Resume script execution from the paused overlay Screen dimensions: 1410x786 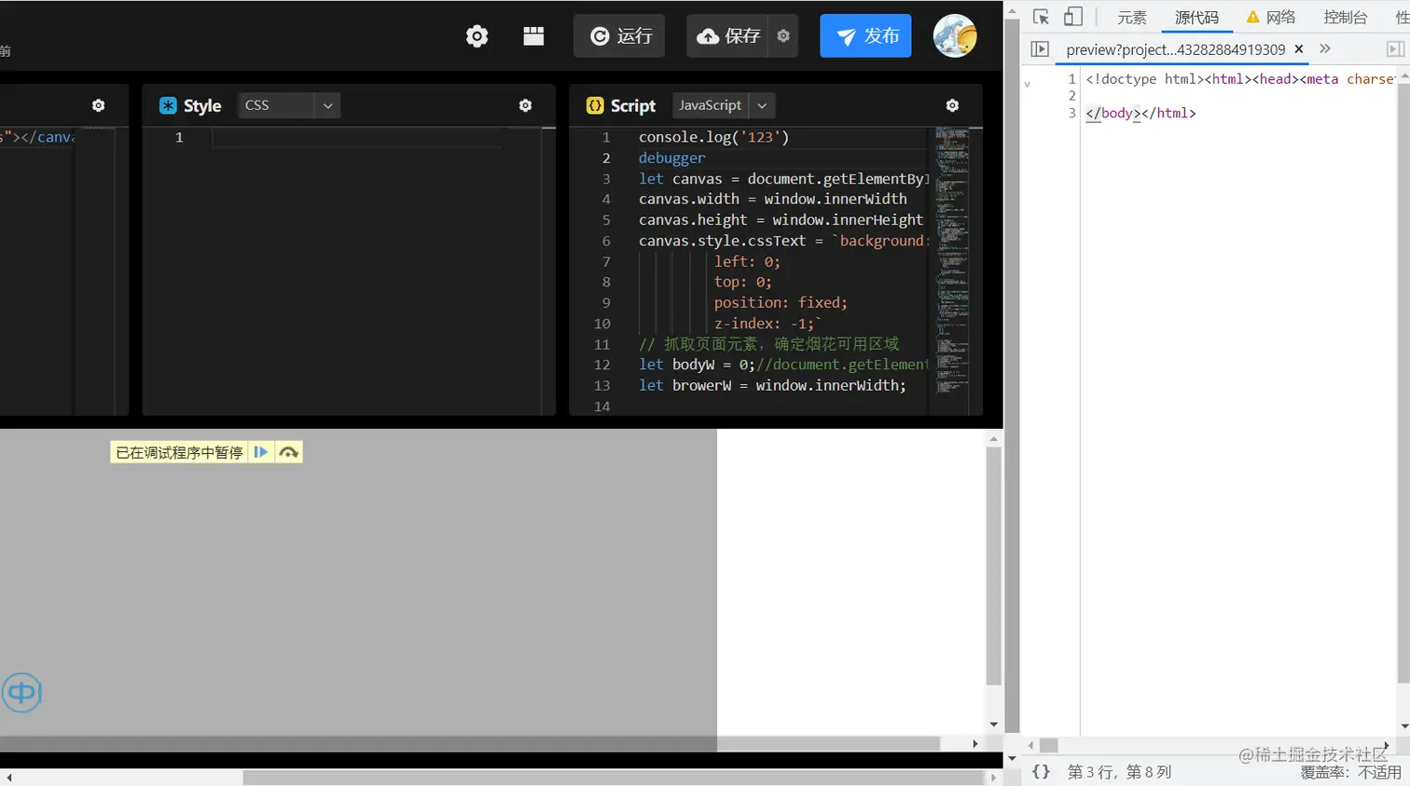(x=261, y=452)
